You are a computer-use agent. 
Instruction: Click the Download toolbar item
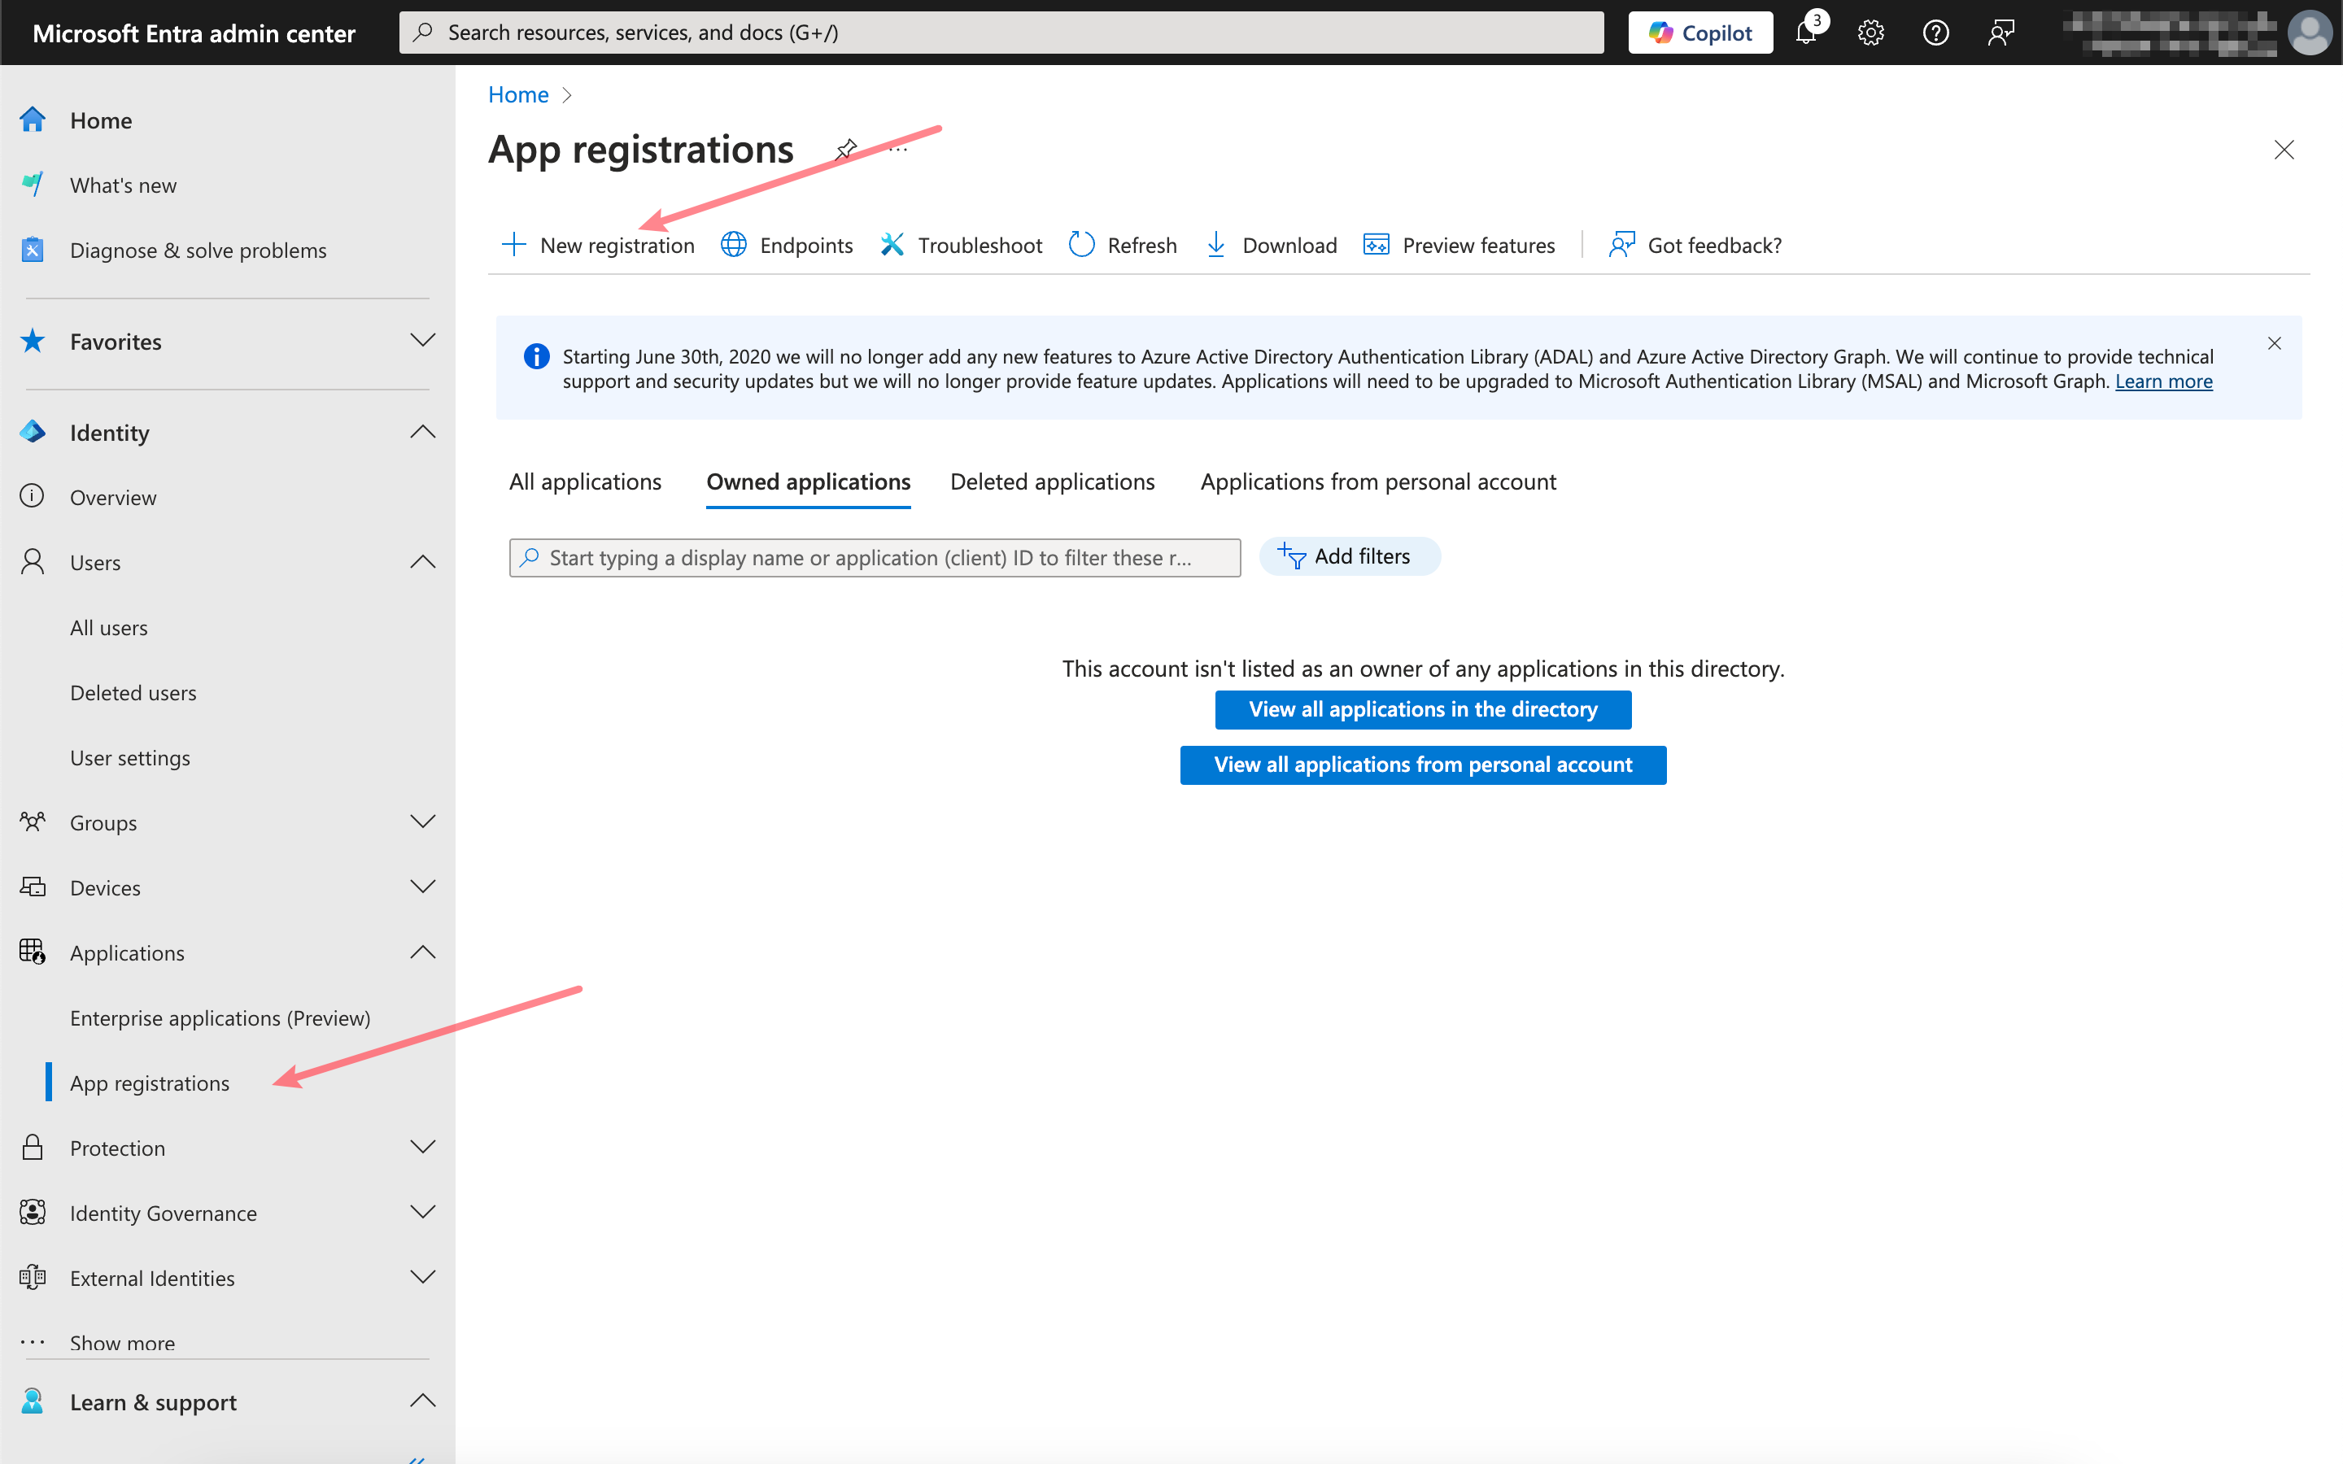tap(1272, 245)
